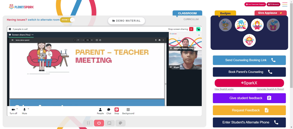Rotate the PDF document icon
Viewport: 293px width, 129px height.
click(x=100, y=40)
